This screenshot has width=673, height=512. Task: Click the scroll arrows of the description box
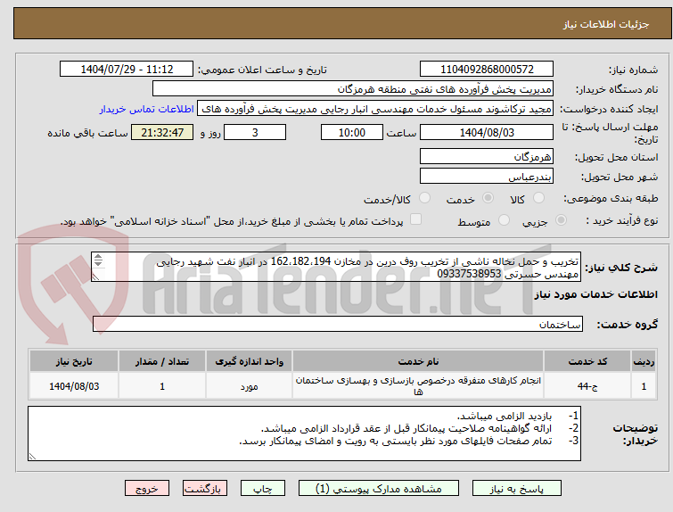[x=99, y=260]
